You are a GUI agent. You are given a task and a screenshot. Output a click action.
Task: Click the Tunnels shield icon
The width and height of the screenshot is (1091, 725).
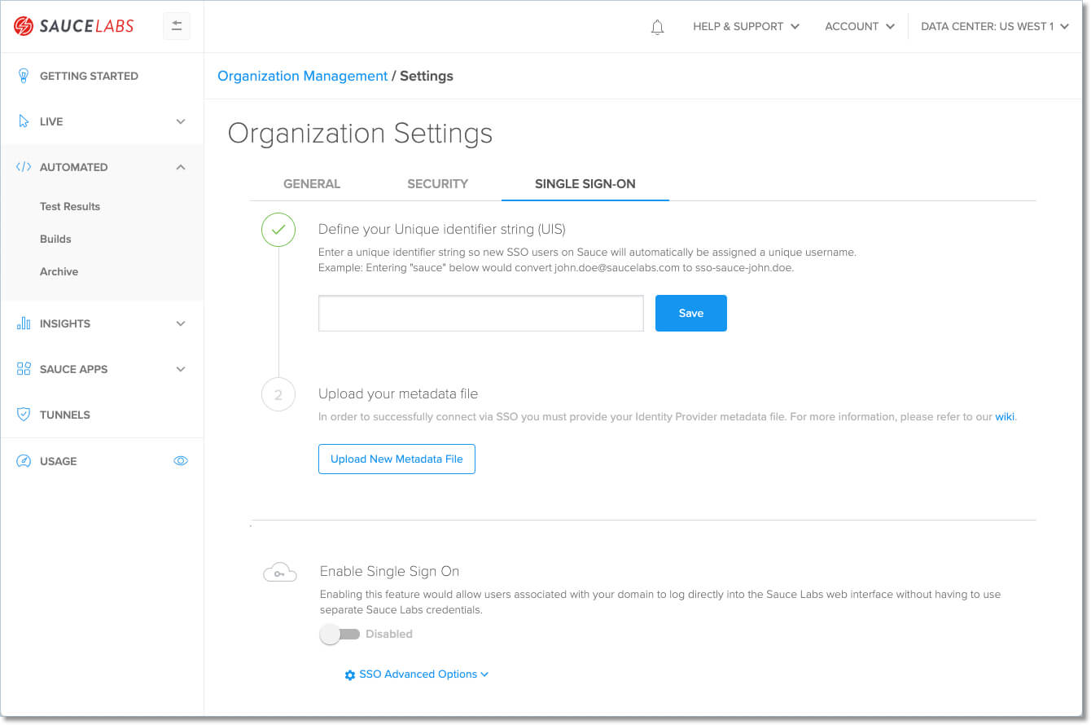(24, 415)
